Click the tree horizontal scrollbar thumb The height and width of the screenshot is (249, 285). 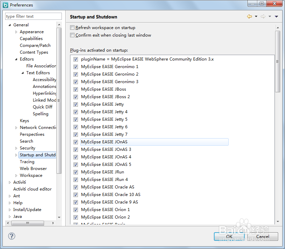(28, 223)
